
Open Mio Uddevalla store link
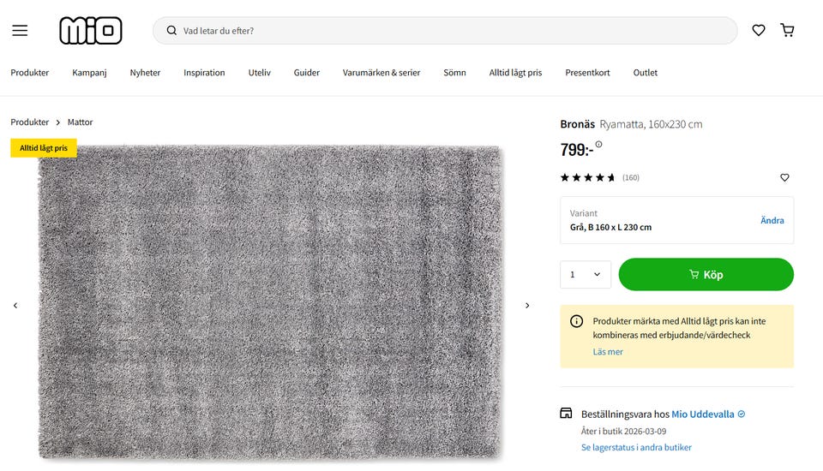pos(702,414)
